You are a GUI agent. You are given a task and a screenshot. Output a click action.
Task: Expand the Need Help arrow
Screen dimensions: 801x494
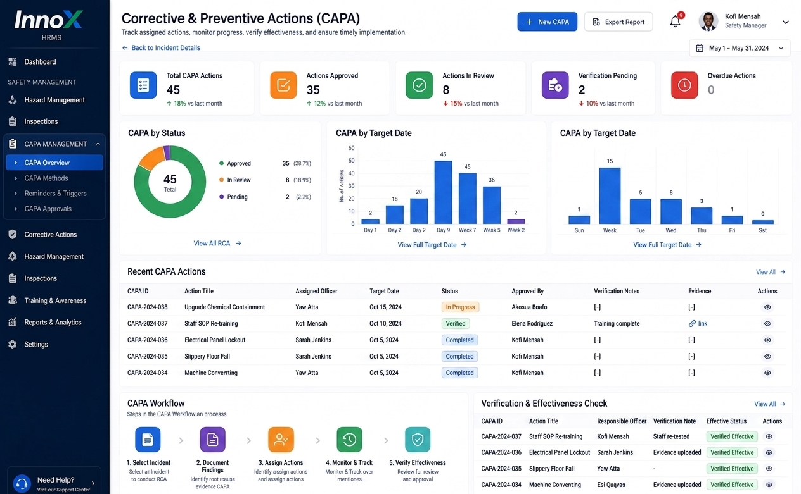[93, 483]
